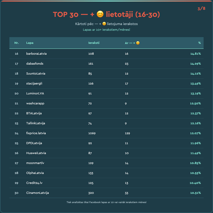213x213 pixels.
Task: Click the emoji in the Ar — + column header
Action: tap(138, 43)
